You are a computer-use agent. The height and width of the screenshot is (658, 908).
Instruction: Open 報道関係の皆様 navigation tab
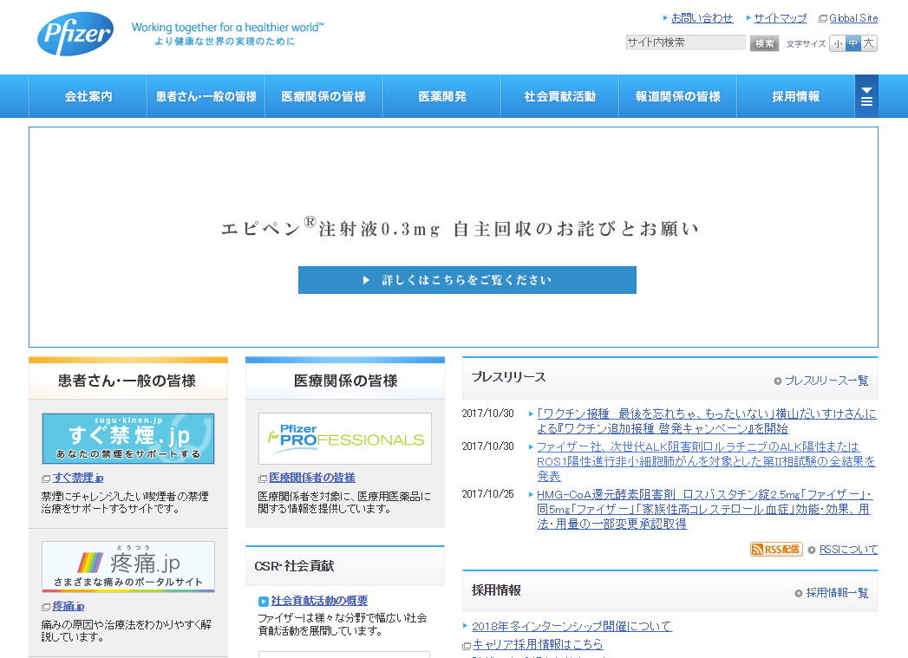(x=677, y=96)
